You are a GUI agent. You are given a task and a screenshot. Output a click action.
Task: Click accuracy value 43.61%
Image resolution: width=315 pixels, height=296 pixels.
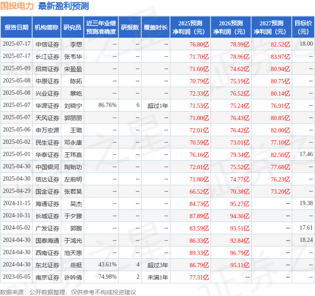(x=107, y=264)
